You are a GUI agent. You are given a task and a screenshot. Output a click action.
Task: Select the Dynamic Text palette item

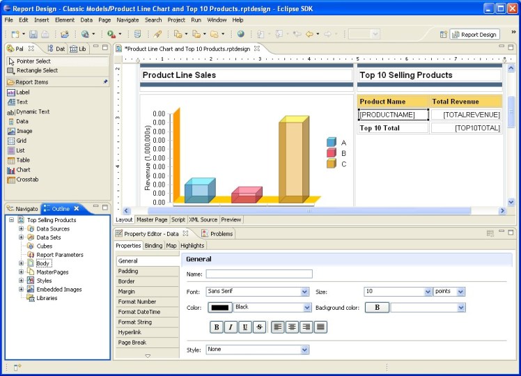point(32,111)
